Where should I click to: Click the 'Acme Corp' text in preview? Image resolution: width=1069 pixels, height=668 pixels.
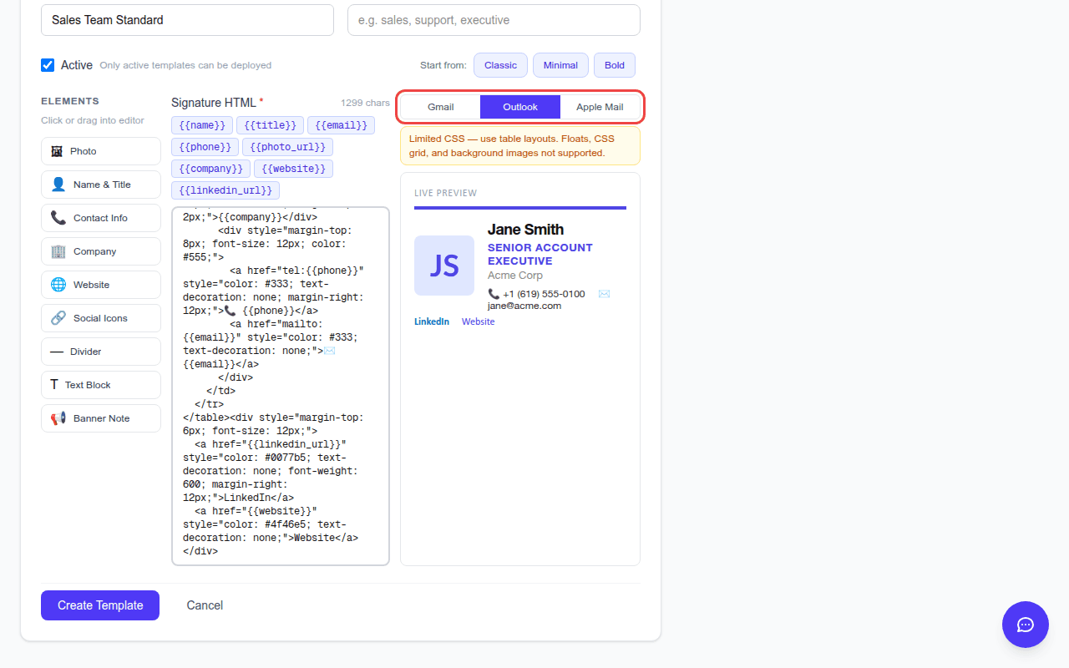[515, 275]
